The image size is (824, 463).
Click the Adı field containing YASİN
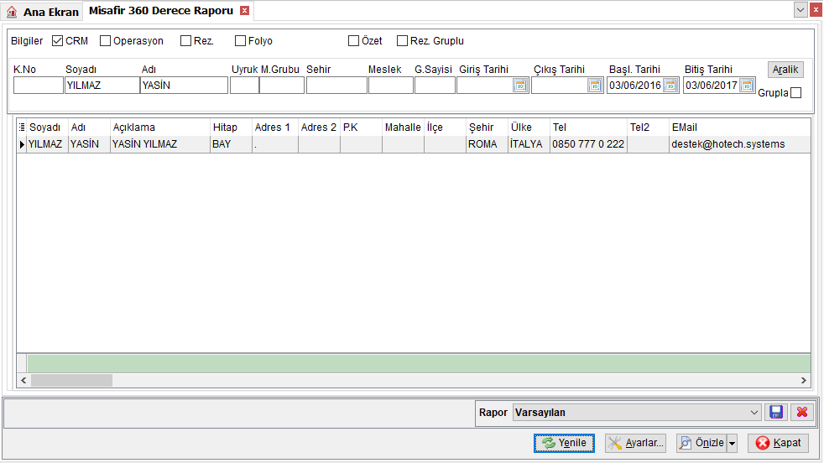click(184, 86)
